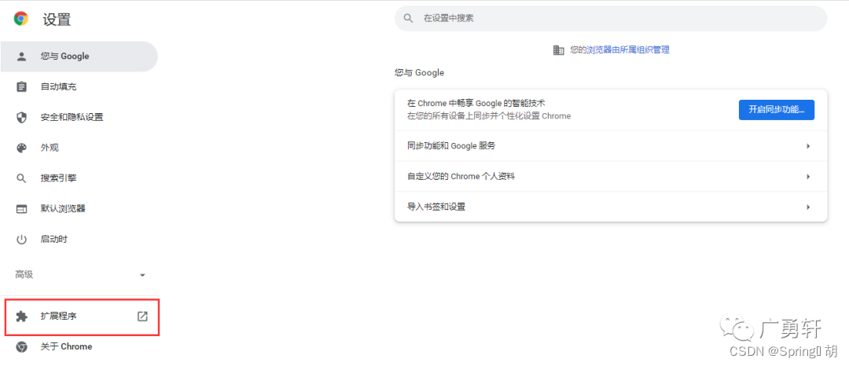Click the Chrome logo beside 设置
Image resolution: width=849 pixels, height=366 pixels.
point(21,19)
